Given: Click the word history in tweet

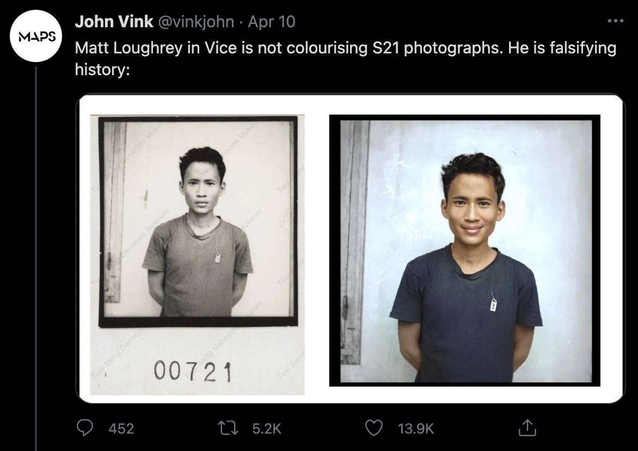Looking at the screenshot, I should pyautogui.click(x=102, y=69).
